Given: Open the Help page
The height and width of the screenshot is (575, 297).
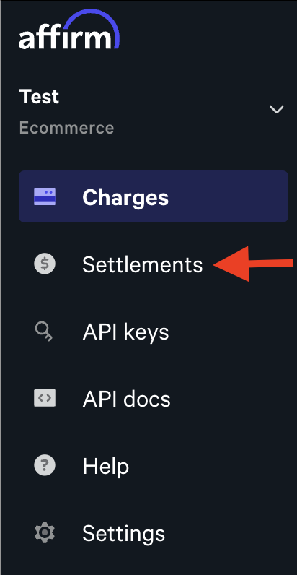Looking at the screenshot, I should pyautogui.click(x=106, y=467).
